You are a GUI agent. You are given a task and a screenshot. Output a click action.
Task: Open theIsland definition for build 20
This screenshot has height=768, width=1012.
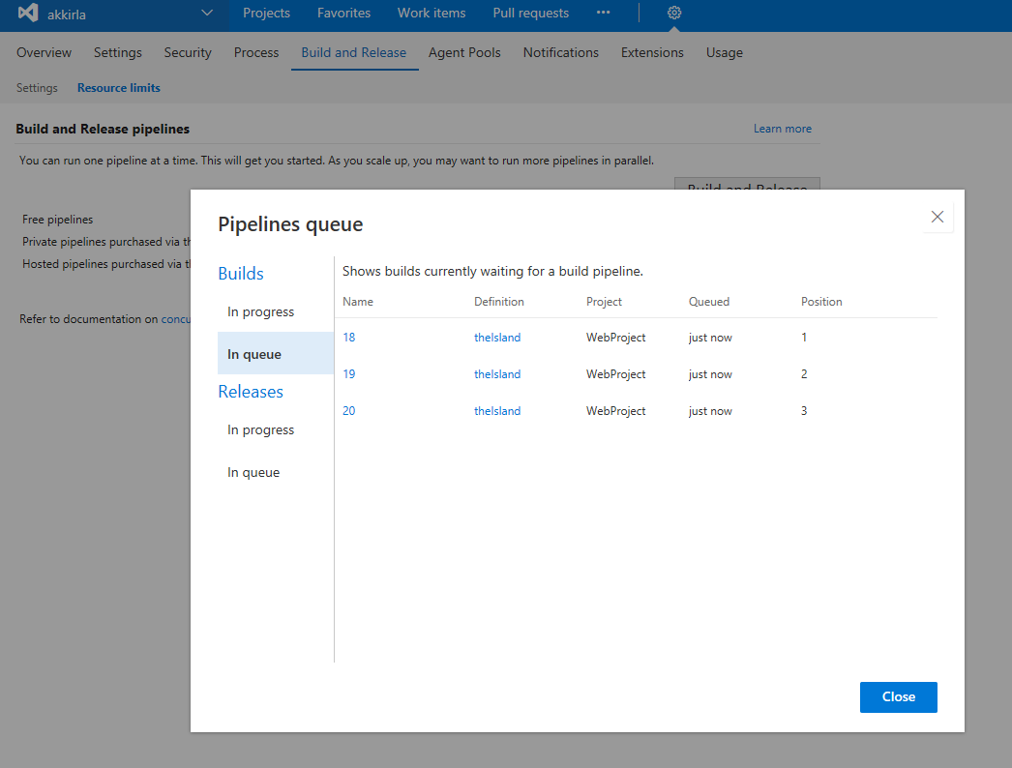pos(497,411)
